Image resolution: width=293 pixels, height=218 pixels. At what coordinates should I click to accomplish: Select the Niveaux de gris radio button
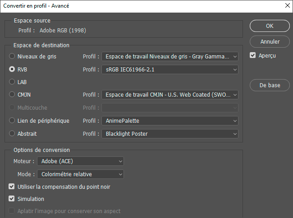tap(12, 57)
